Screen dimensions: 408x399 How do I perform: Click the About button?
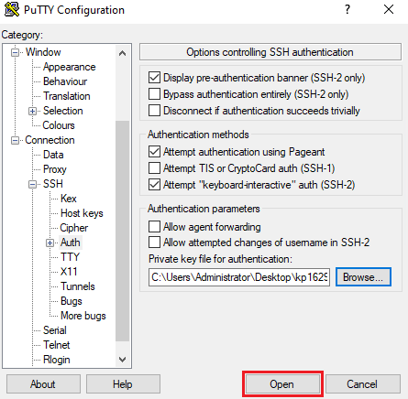43,384
